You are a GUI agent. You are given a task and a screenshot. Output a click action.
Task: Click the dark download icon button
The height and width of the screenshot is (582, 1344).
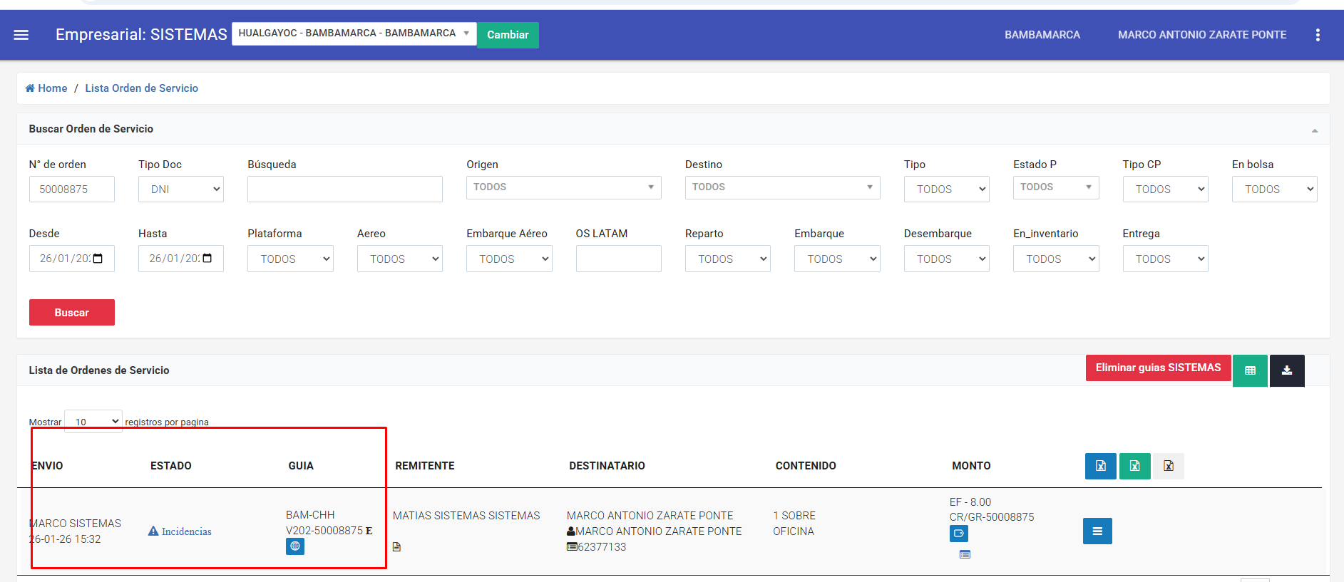(x=1287, y=370)
